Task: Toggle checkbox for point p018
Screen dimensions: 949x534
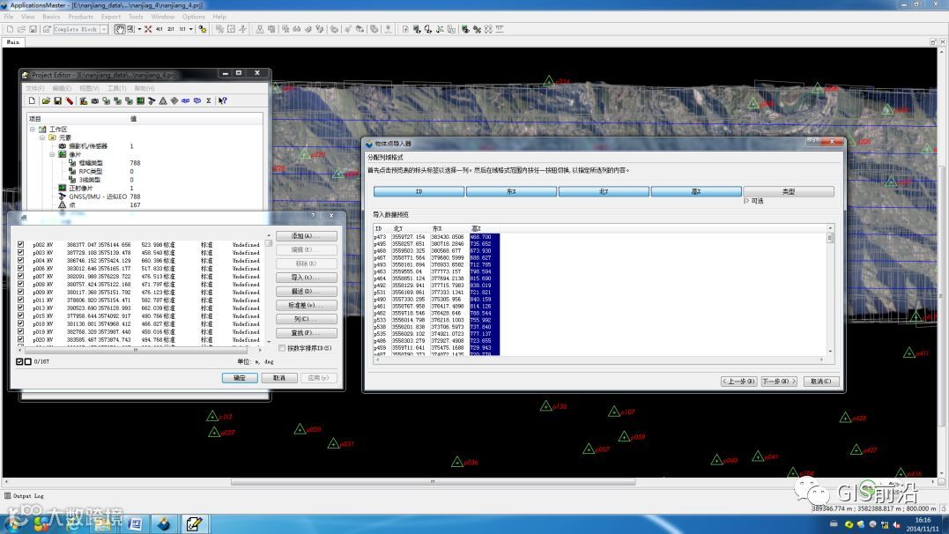Action: (20, 324)
